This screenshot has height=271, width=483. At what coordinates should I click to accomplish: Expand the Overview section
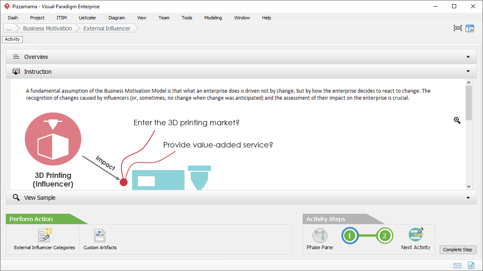click(x=468, y=57)
